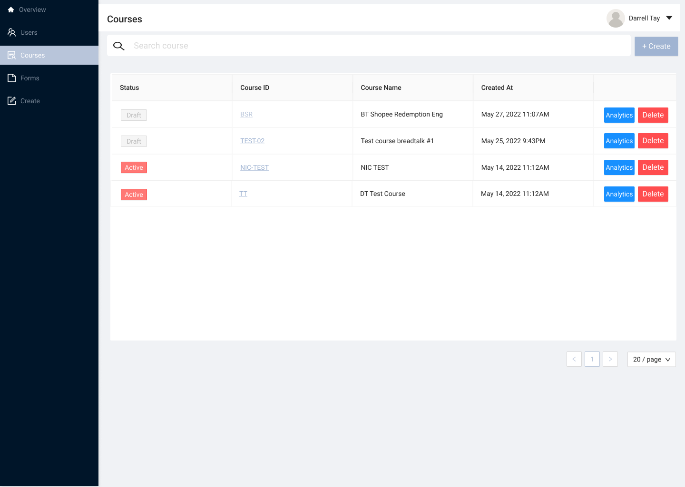Screen dimensions: 685x487
Task: Open Forms in the sidebar
Action: pyautogui.click(x=49, y=78)
